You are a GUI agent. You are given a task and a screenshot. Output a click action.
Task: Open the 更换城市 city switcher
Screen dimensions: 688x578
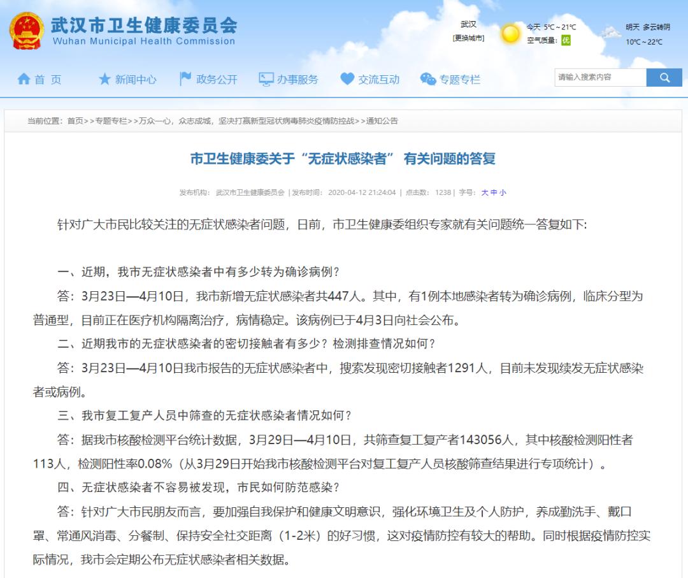[x=468, y=38]
